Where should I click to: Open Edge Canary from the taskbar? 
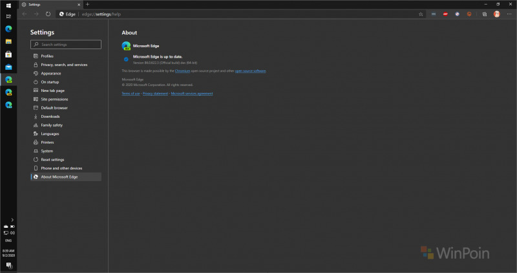coord(8,93)
